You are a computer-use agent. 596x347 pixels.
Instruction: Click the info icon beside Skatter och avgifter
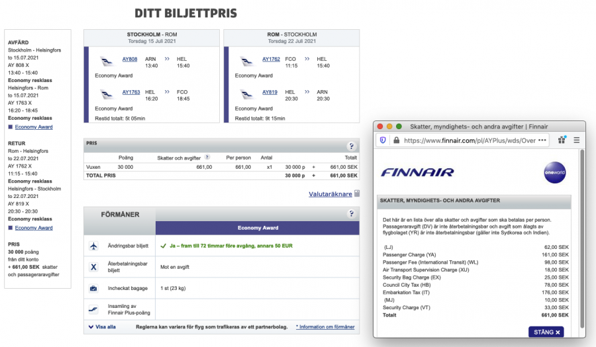coord(207,158)
